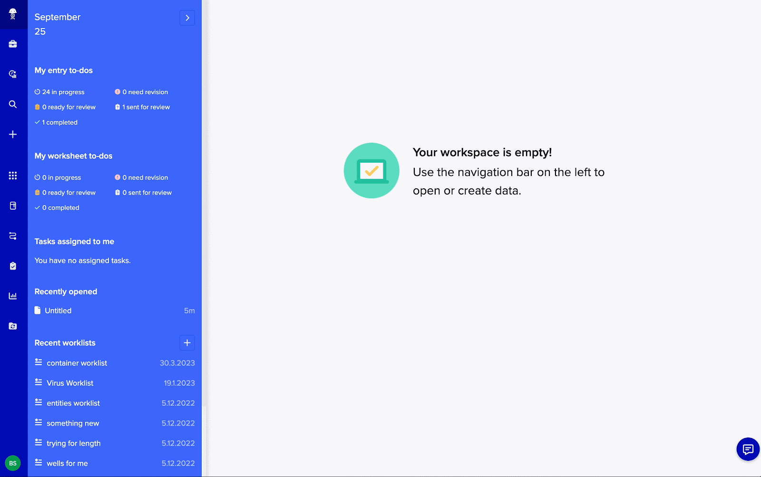Click the sidebar plus icon to create data

coord(13,134)
